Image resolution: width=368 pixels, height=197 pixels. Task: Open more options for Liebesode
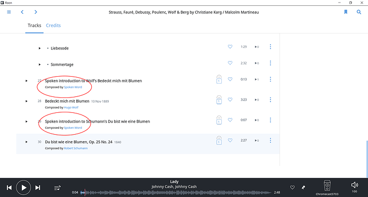tap(270, 47)
